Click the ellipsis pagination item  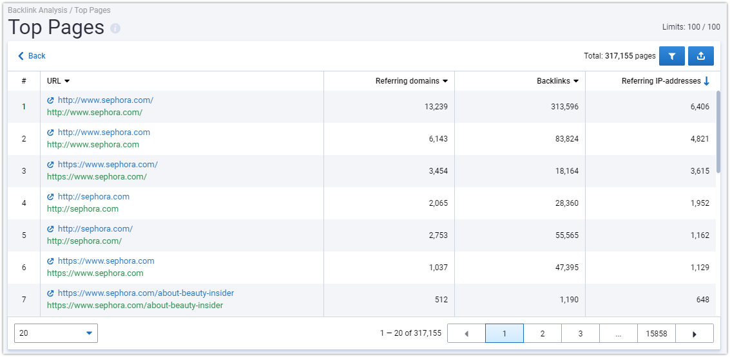coord(619,333)
